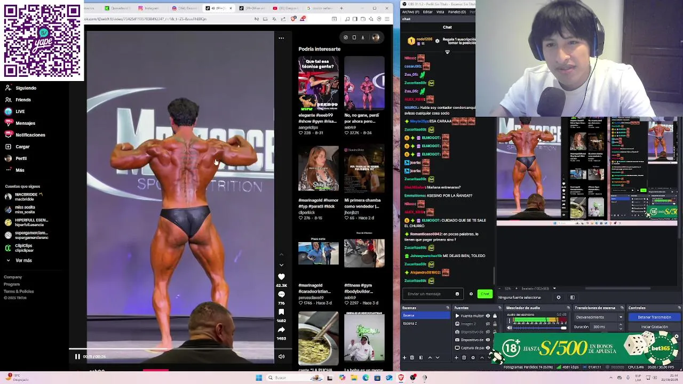683x384 pixels.
Task: Open ClipiClips followed account
Action: coord(20,248)
